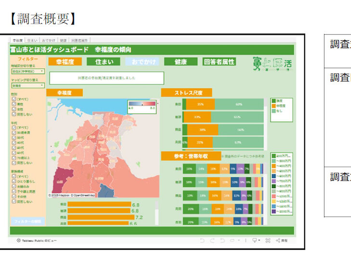Click the とほ活 logo image
Viewport: 351px width, 263px height.
(x=272, y=63)
